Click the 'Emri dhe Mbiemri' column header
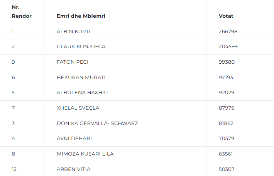The width and height of the screenshot is (274, 176). (x=81, y=16)
